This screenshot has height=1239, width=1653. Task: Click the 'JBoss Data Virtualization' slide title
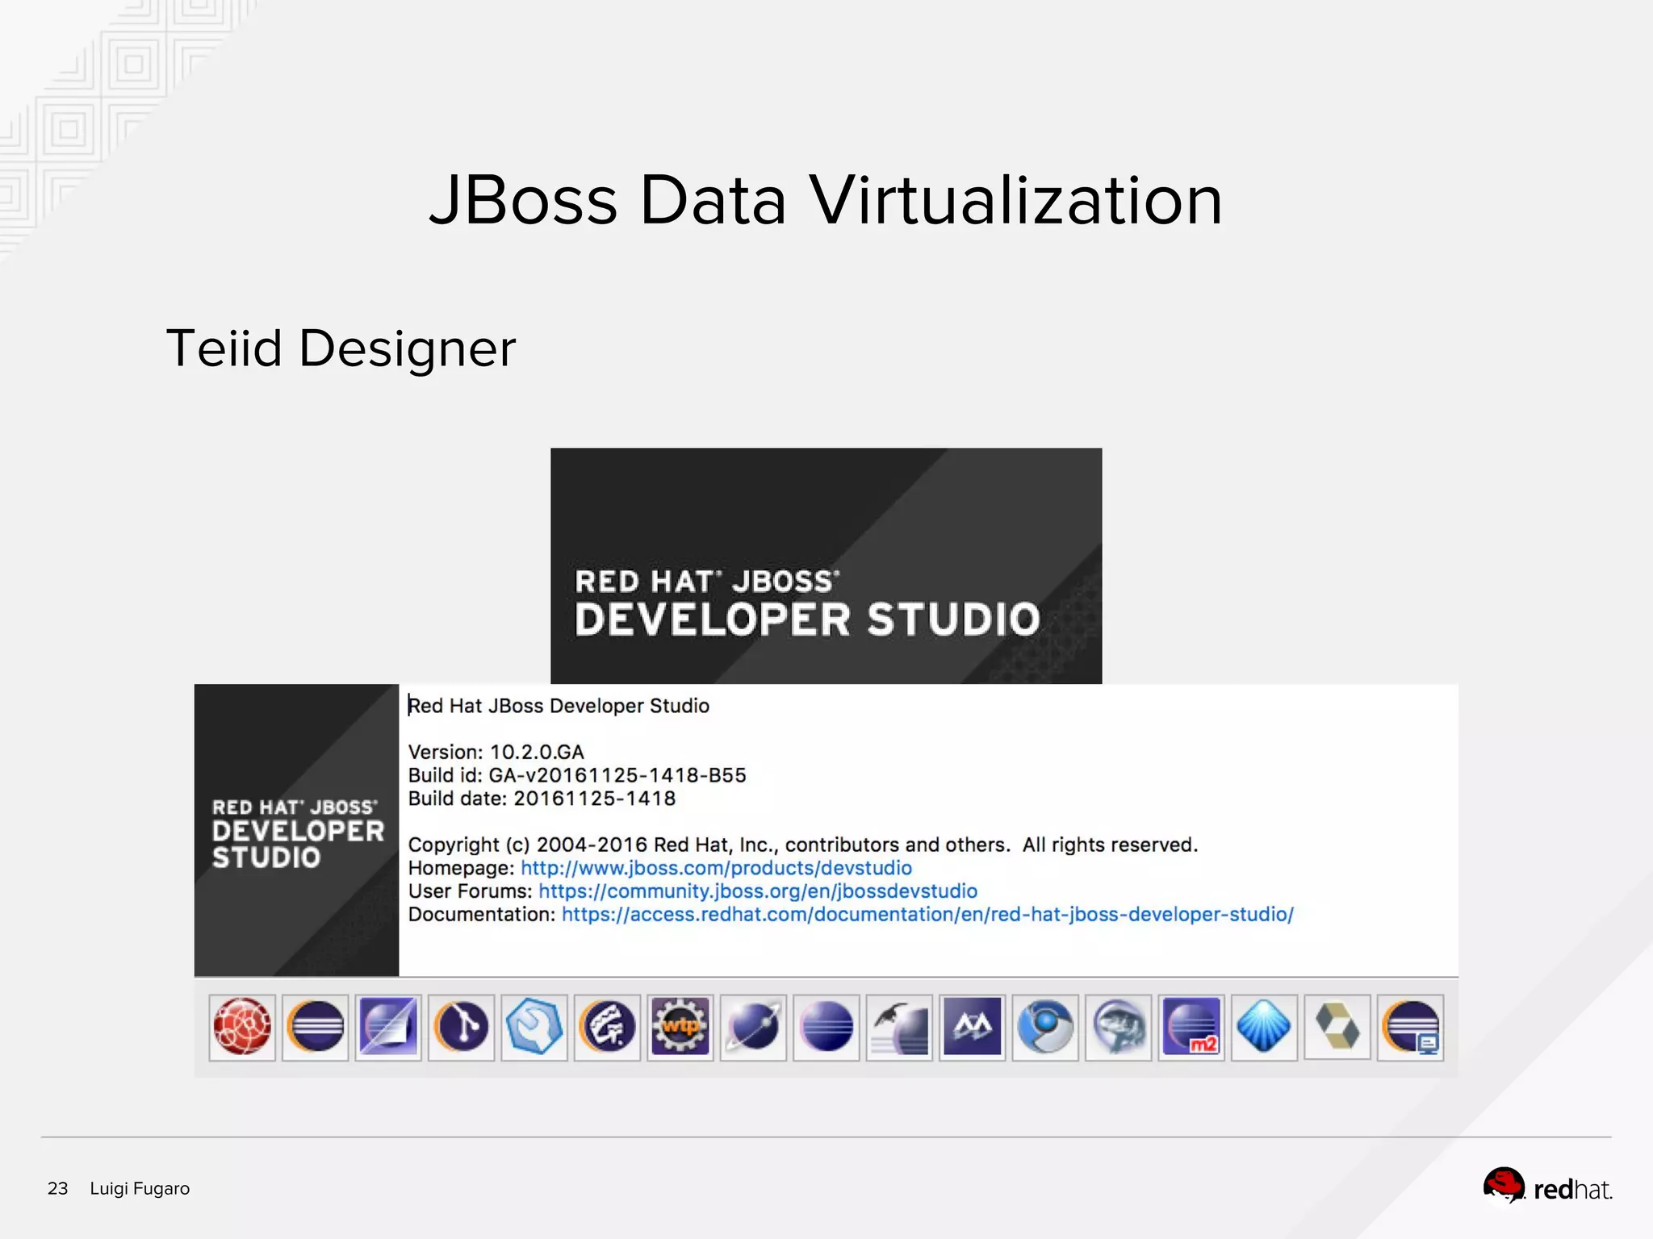tap(826, 199)
